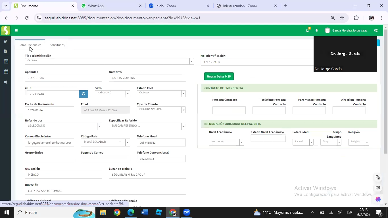Click the green Segurilab logo
388x218 pixels.
pos(6,30)
